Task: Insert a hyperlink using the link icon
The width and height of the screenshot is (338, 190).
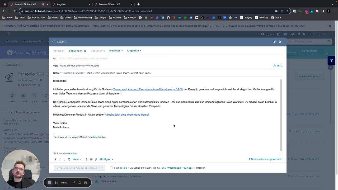Action: click(x=87, y=159)
